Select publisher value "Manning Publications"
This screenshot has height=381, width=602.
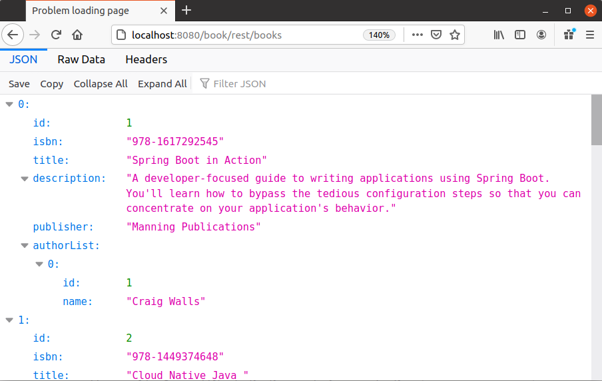coord(194,227)
